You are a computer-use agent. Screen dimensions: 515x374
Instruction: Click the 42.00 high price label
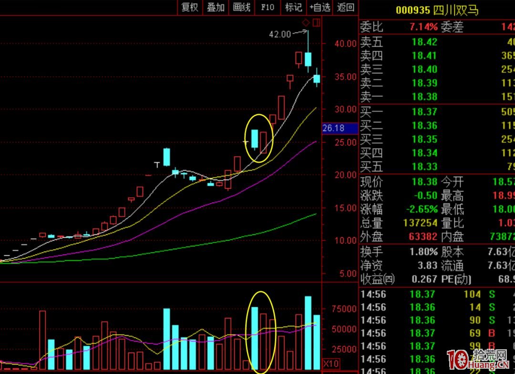280,34
